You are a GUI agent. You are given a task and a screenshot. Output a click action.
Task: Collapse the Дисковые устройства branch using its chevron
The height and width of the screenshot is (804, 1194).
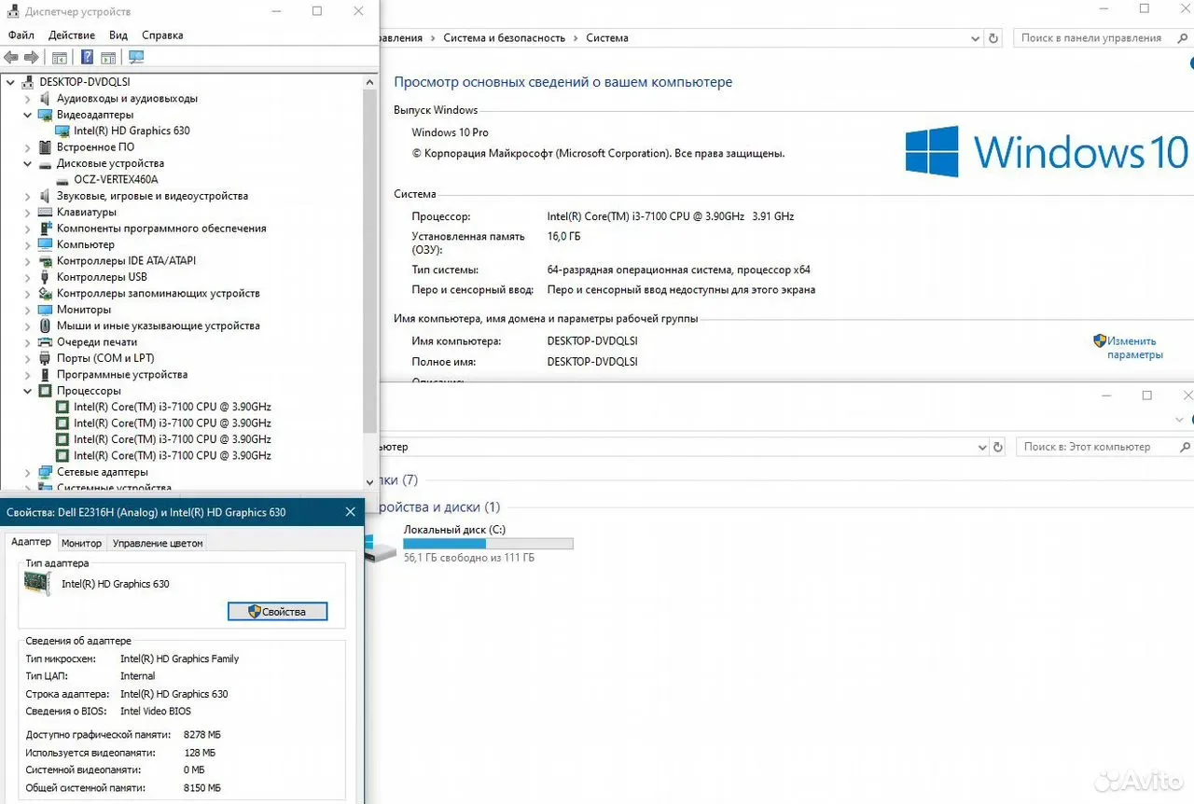[27, 163]
